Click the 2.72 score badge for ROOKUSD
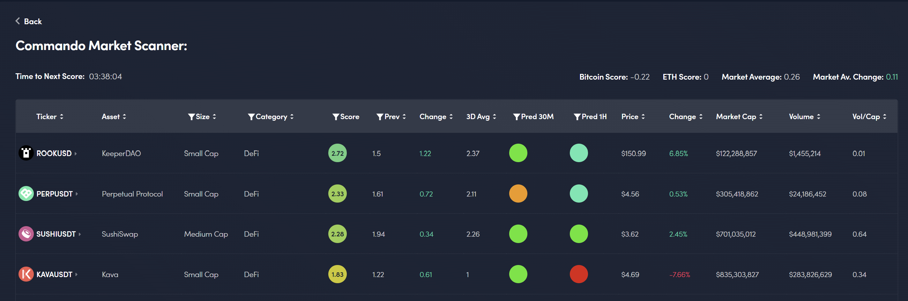 [337, 153]
